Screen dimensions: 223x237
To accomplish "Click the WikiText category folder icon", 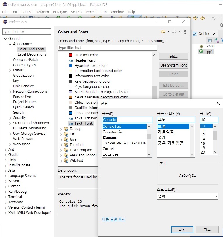I will point(66,161).
